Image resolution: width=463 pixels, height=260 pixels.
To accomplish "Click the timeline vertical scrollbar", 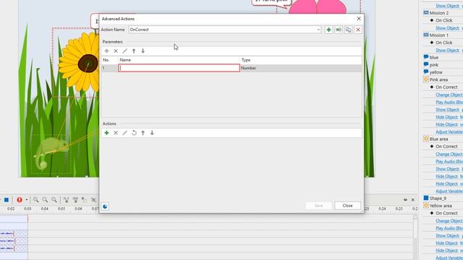I will tap(415, 227).
